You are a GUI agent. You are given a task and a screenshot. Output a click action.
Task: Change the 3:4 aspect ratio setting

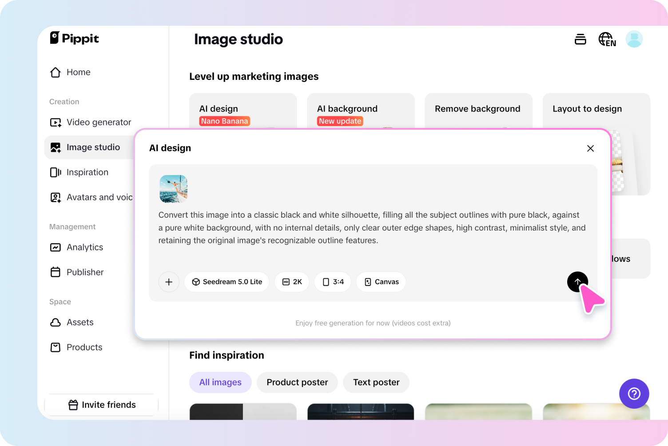[333, 282]
